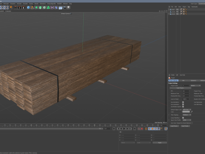Open Edit Render Settings icon
The image size is (205, 154).
coord(23,7)
